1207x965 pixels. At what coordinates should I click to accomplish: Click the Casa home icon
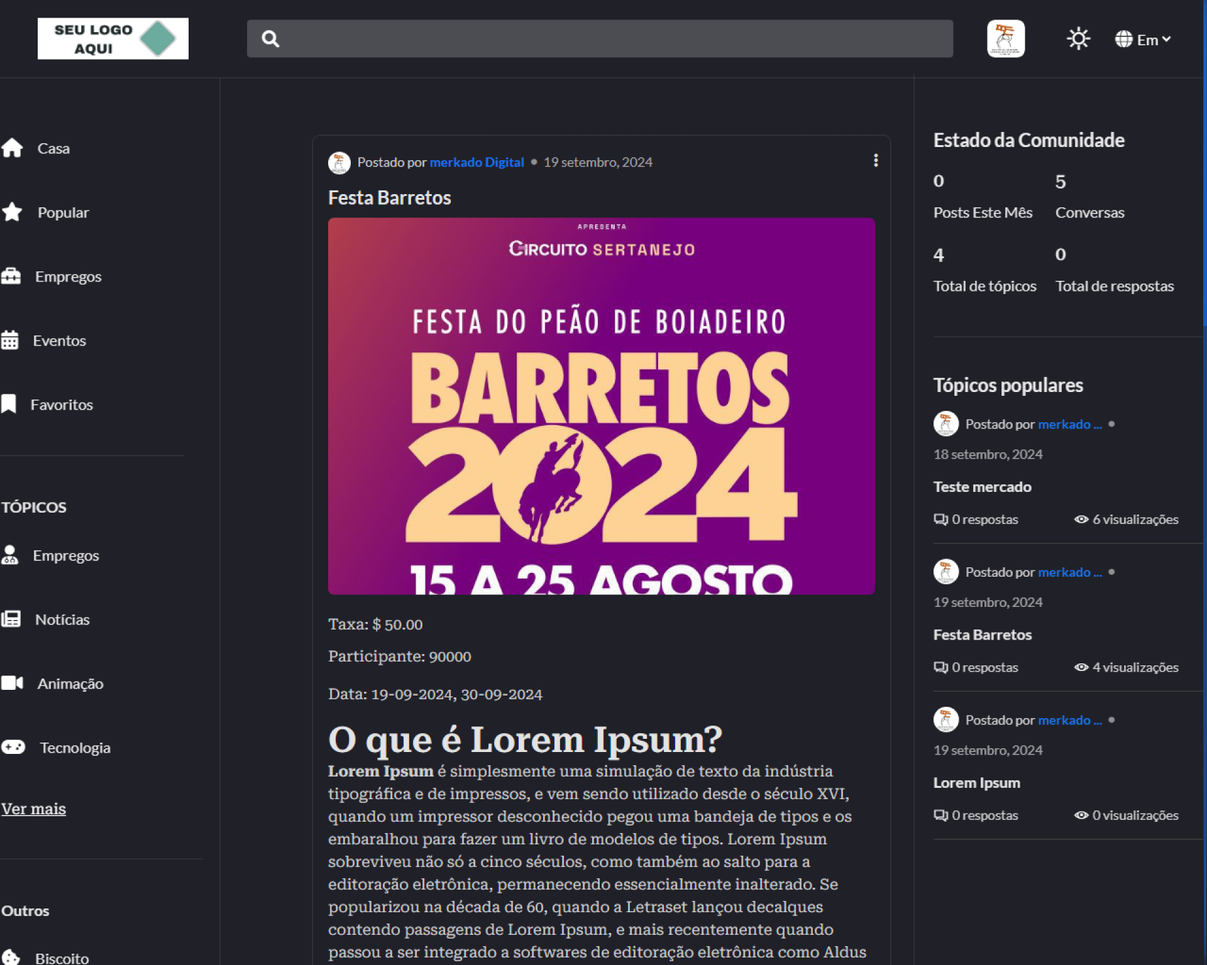12,148
